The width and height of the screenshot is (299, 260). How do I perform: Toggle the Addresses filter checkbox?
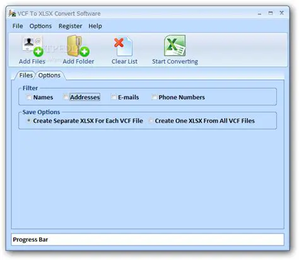click(66, 97)
